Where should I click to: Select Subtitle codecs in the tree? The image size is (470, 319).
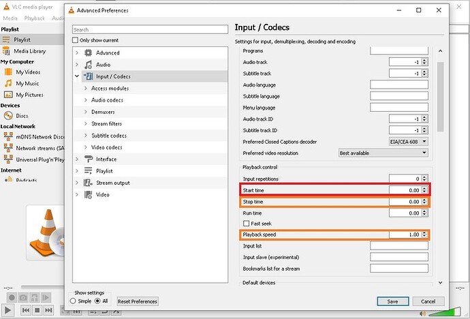tap(109, 136)
